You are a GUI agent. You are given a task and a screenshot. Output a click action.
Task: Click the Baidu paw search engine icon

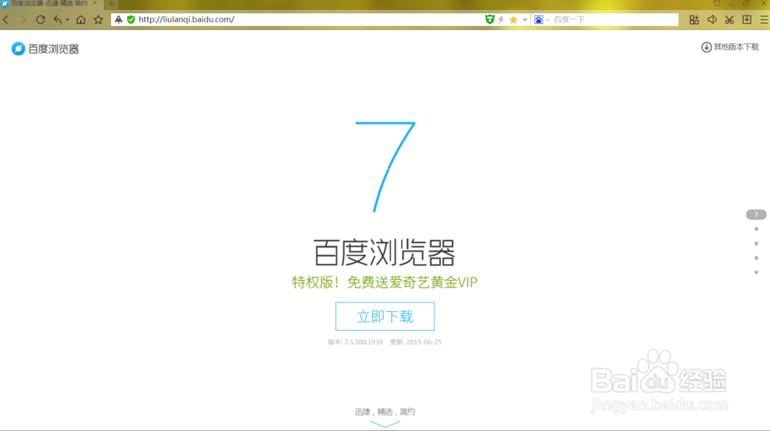539,20
